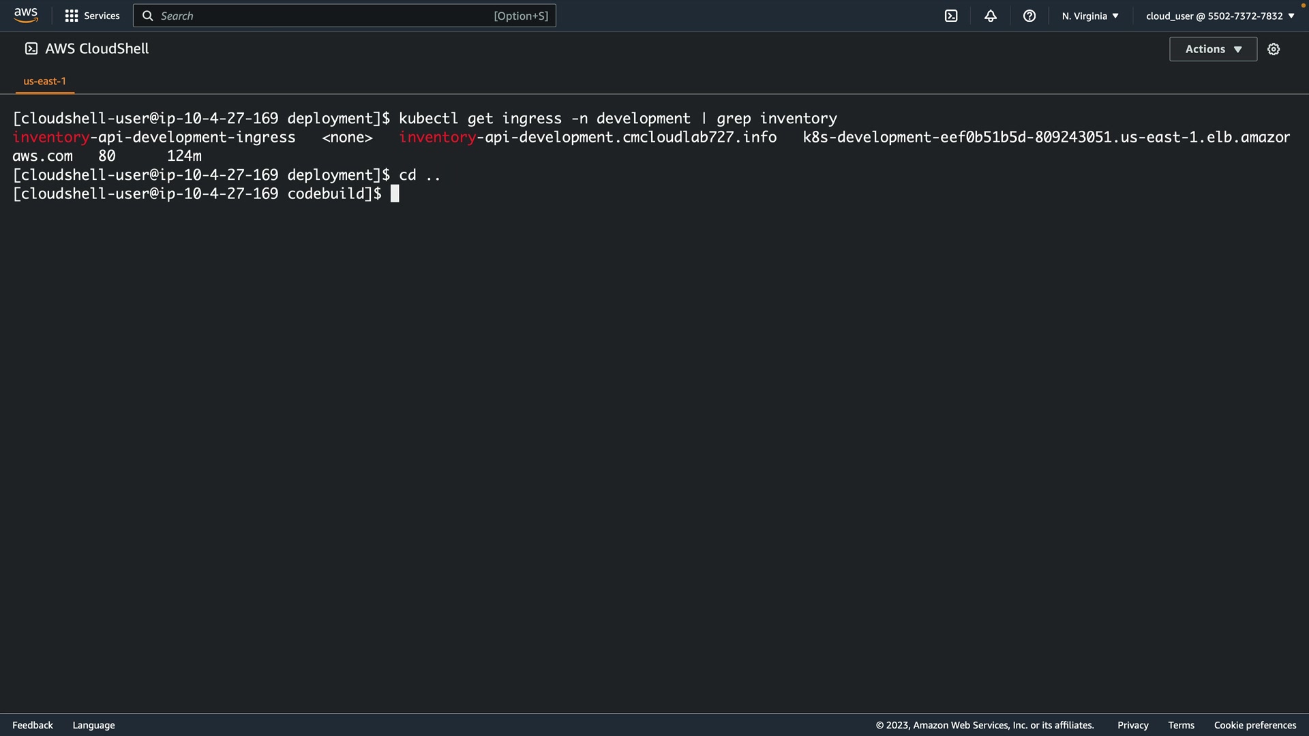Open the Privacy link
Screen dimensions: 1309x736
coord(1132,725)
